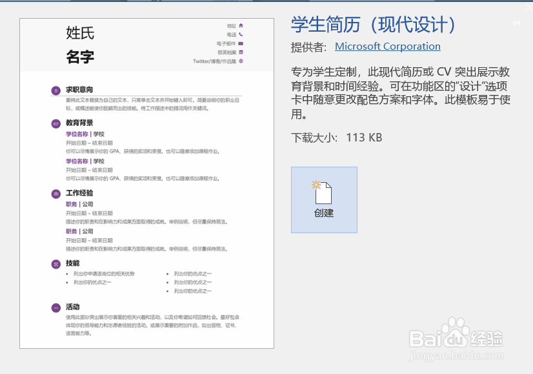Viewport: 533px width, 374px height.
Task: Click the purple circle icon next to 工作经验
Action: [x=55, y=194]
